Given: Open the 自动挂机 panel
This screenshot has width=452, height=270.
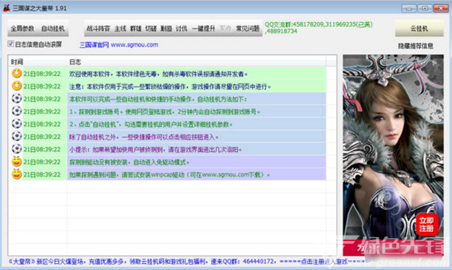Looking at the screenshot, I should 53,28.
